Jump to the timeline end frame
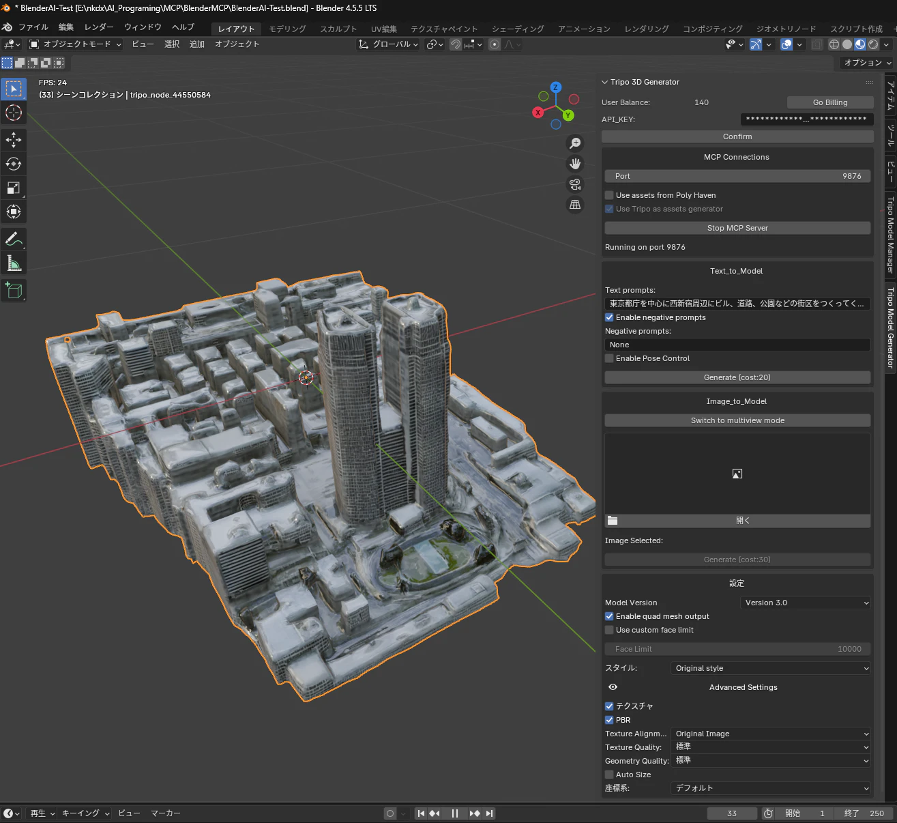 tap(489, 813)
